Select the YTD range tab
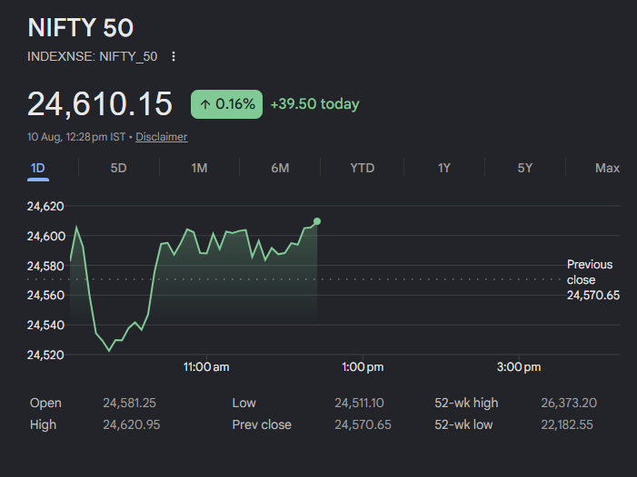 click(x=363, y=168)
